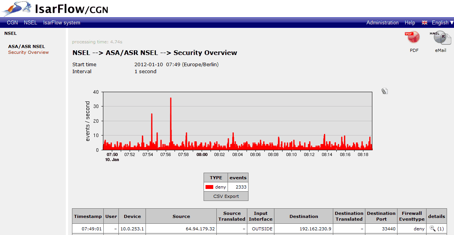Viewport: 454px width, 235px height.
Task: Click the British flag language icon
Action: click(424, 22)
